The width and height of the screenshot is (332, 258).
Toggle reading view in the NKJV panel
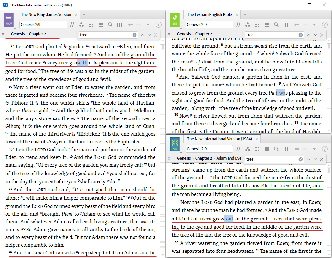pyautogui.click(x=101, y=25)
